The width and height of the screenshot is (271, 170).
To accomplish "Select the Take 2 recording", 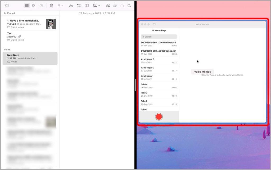I will (x=159, y=102).
